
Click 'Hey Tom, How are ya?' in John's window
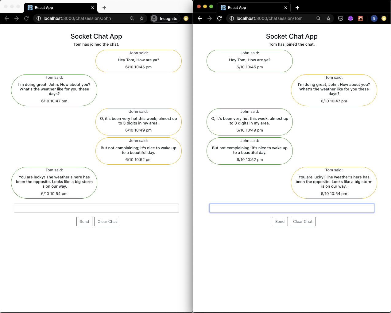point(138,60)
